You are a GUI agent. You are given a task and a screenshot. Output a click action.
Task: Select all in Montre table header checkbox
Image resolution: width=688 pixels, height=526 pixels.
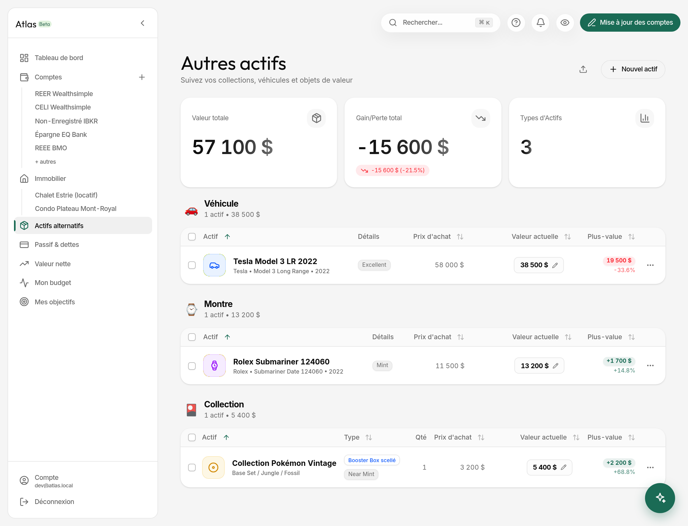click(192, 337)
